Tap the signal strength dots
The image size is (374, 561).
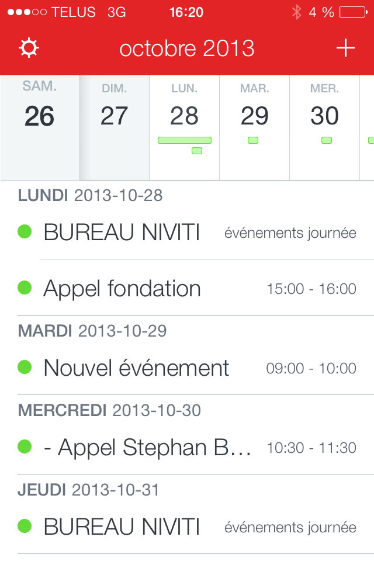[x=27, y=12]
